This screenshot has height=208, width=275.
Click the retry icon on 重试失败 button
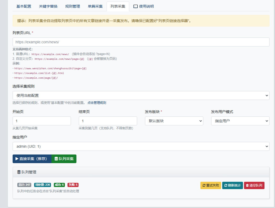(x=204, y=185)
